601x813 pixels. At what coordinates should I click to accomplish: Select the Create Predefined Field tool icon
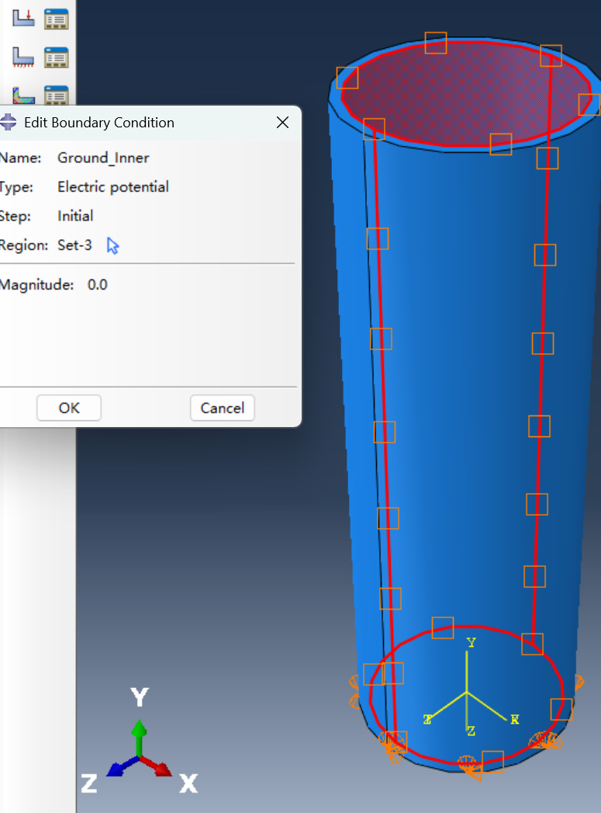click(23, 96)
